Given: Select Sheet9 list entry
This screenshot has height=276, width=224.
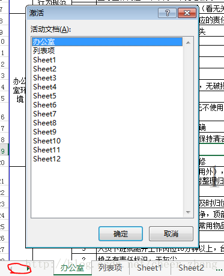Looking at the screenshot, I should (x=107, y=132).
